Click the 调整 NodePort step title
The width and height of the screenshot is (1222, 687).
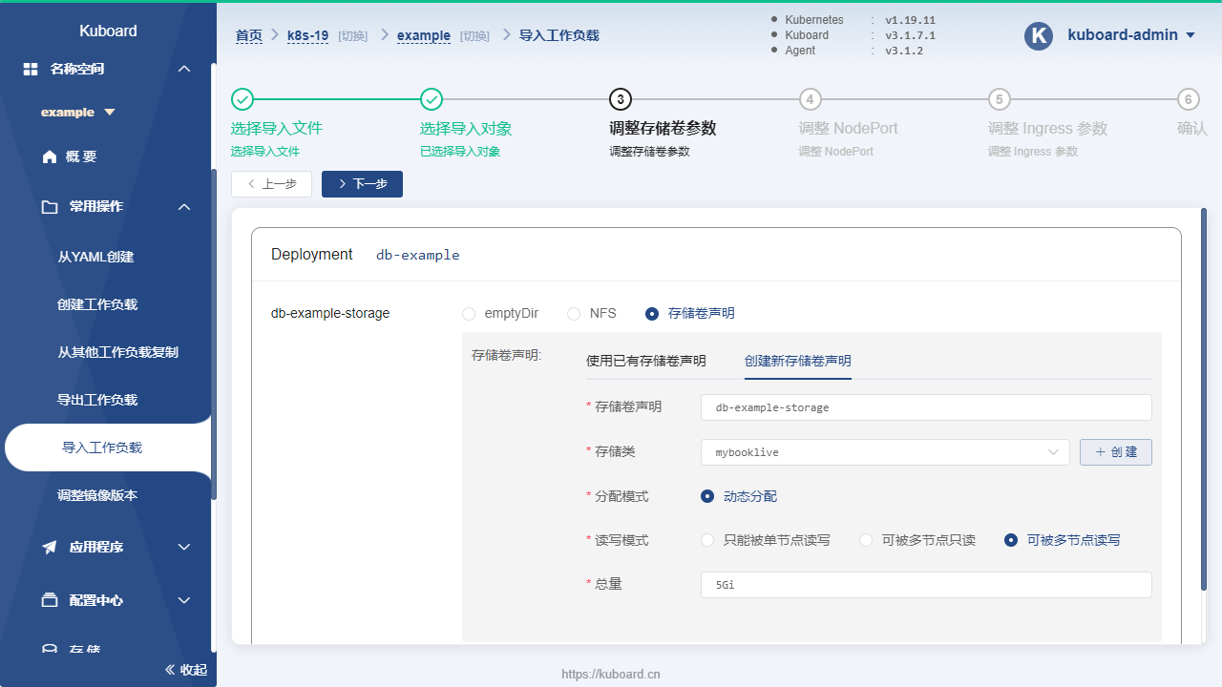(848, 128)
